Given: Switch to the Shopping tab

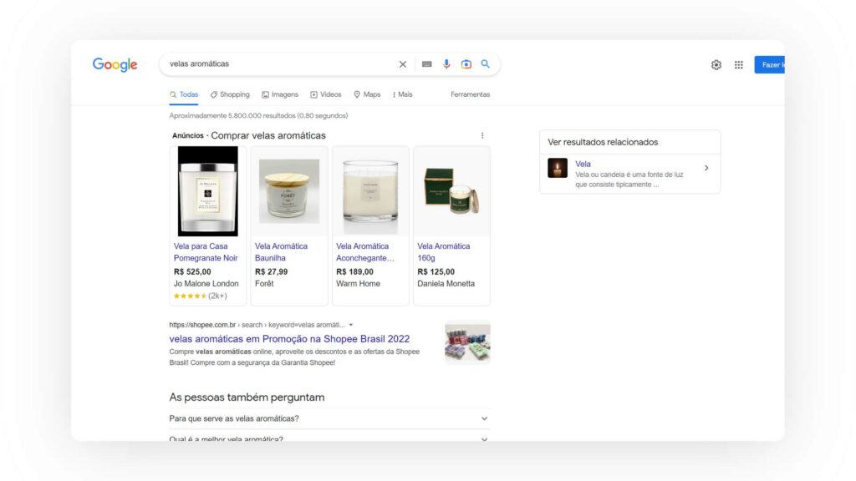Looking at the screenshot, I should click(230, 94).
